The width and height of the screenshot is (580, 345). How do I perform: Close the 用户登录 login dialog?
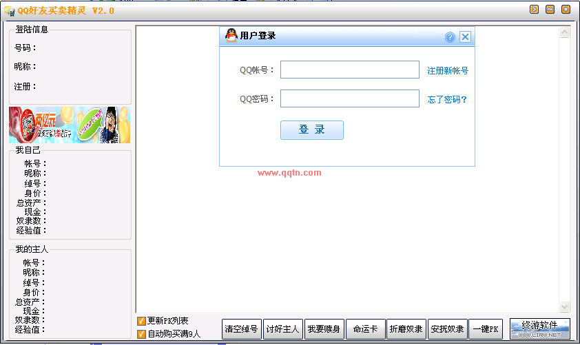[x=466, y=37]
